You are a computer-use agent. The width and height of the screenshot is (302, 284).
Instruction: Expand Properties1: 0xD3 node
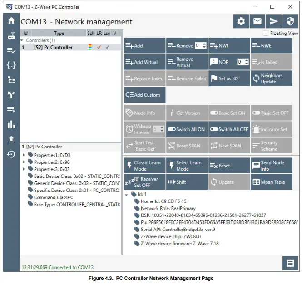tap(24, 155)
